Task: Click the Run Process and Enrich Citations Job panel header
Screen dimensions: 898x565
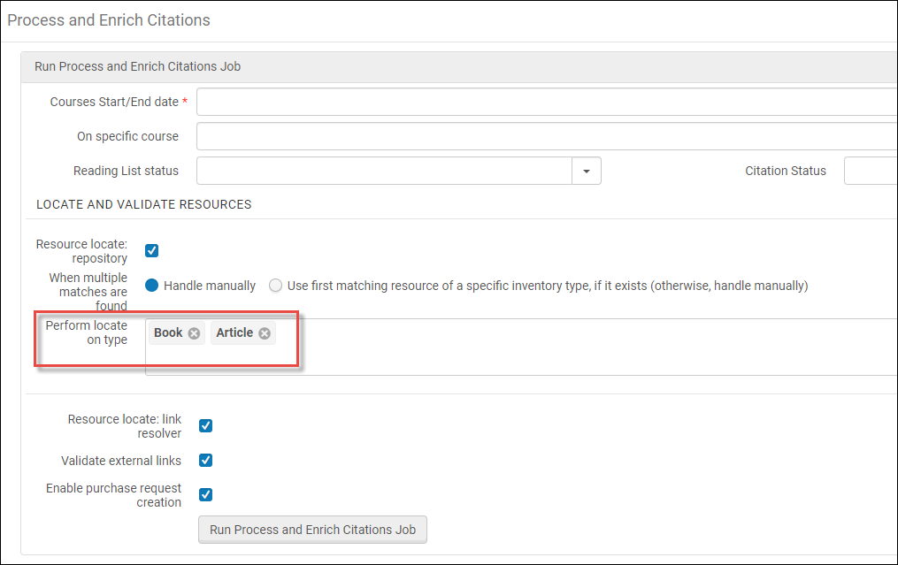Action: tap(137, 66)
